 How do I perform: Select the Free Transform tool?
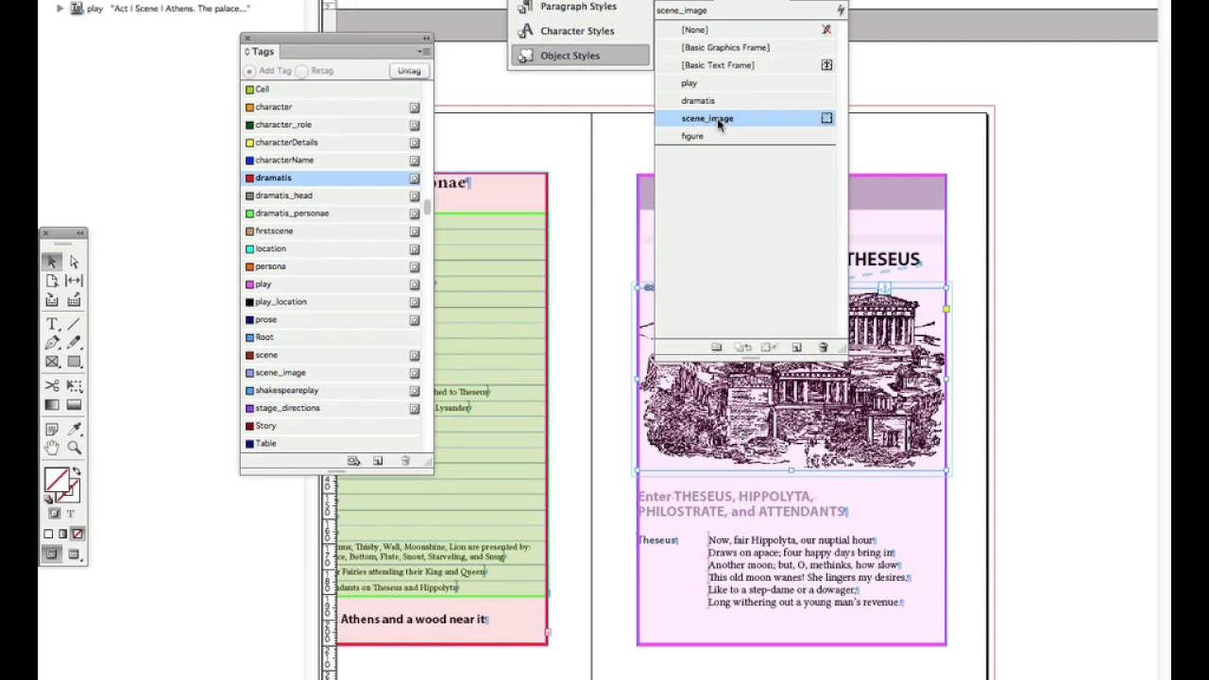tap(75, 385)
